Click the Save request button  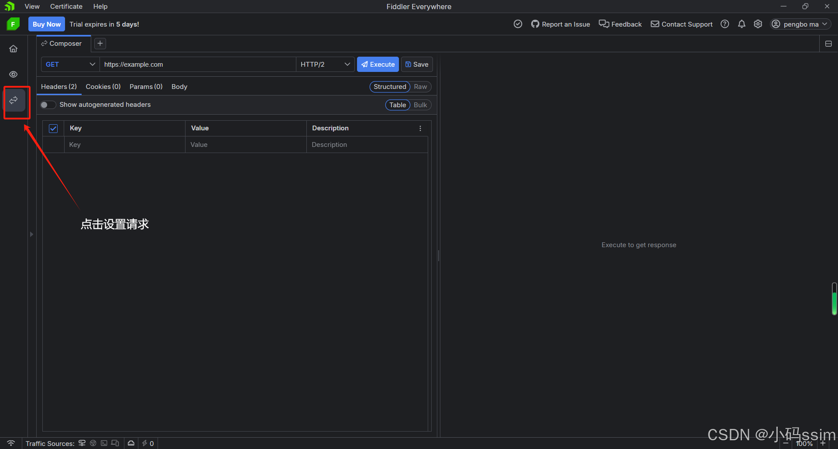click(x=417, y=65)
